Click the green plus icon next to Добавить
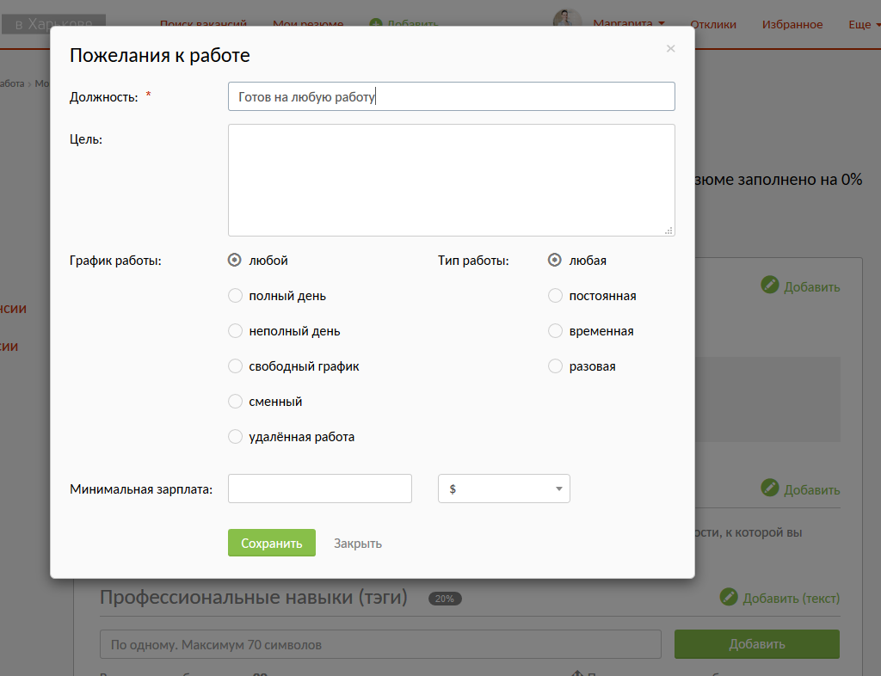881x676 pixels. click(x=376, y=24)
